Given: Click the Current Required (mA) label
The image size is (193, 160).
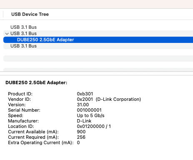Looking at the screenshot, I should coord(33,137).
